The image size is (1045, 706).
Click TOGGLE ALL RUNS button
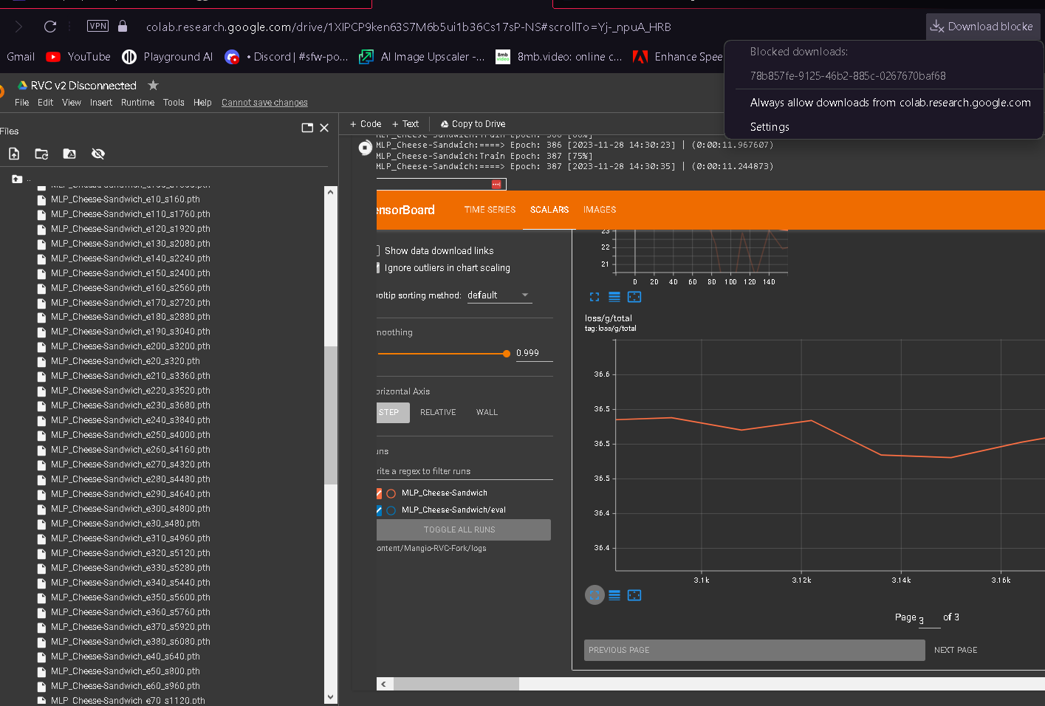(463, 529)
